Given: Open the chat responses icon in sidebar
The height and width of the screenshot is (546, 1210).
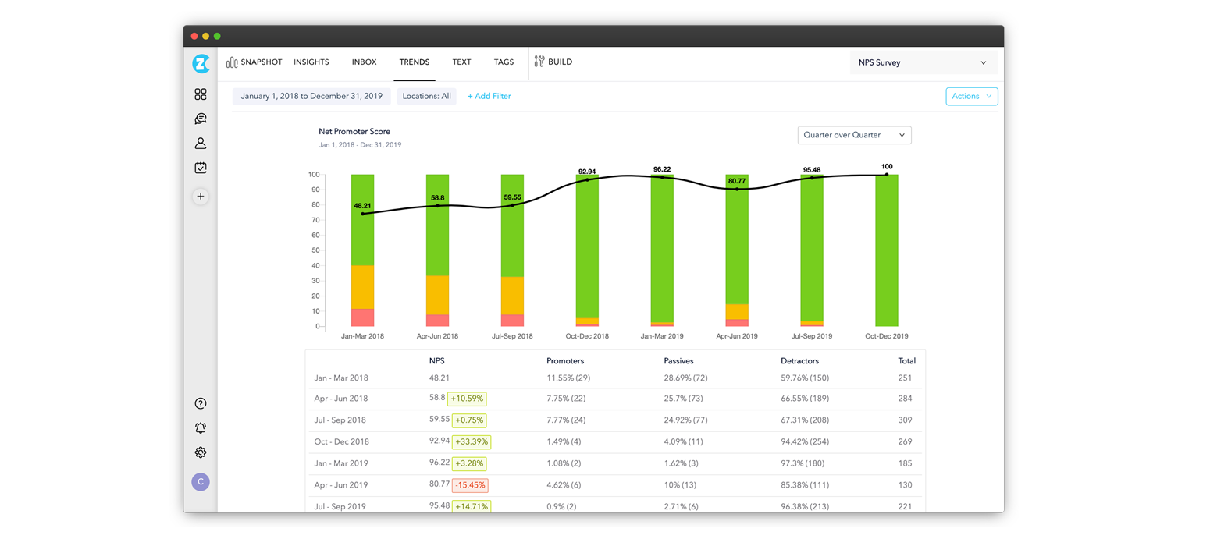Looking at the screenshot, I should click(x=201, y=119).
